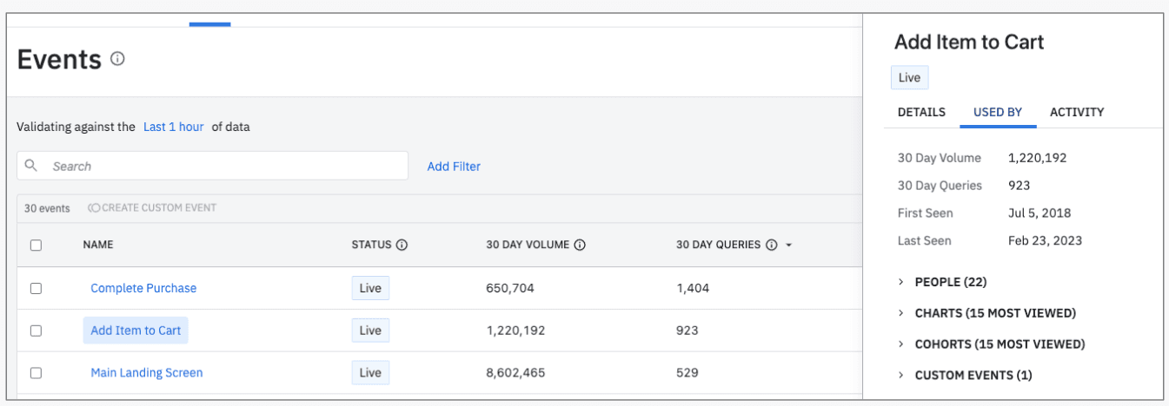Expand the Custom Events (1) section
Image resolution: width=1169 pixels, height=406 pixels.
[901, 376]
